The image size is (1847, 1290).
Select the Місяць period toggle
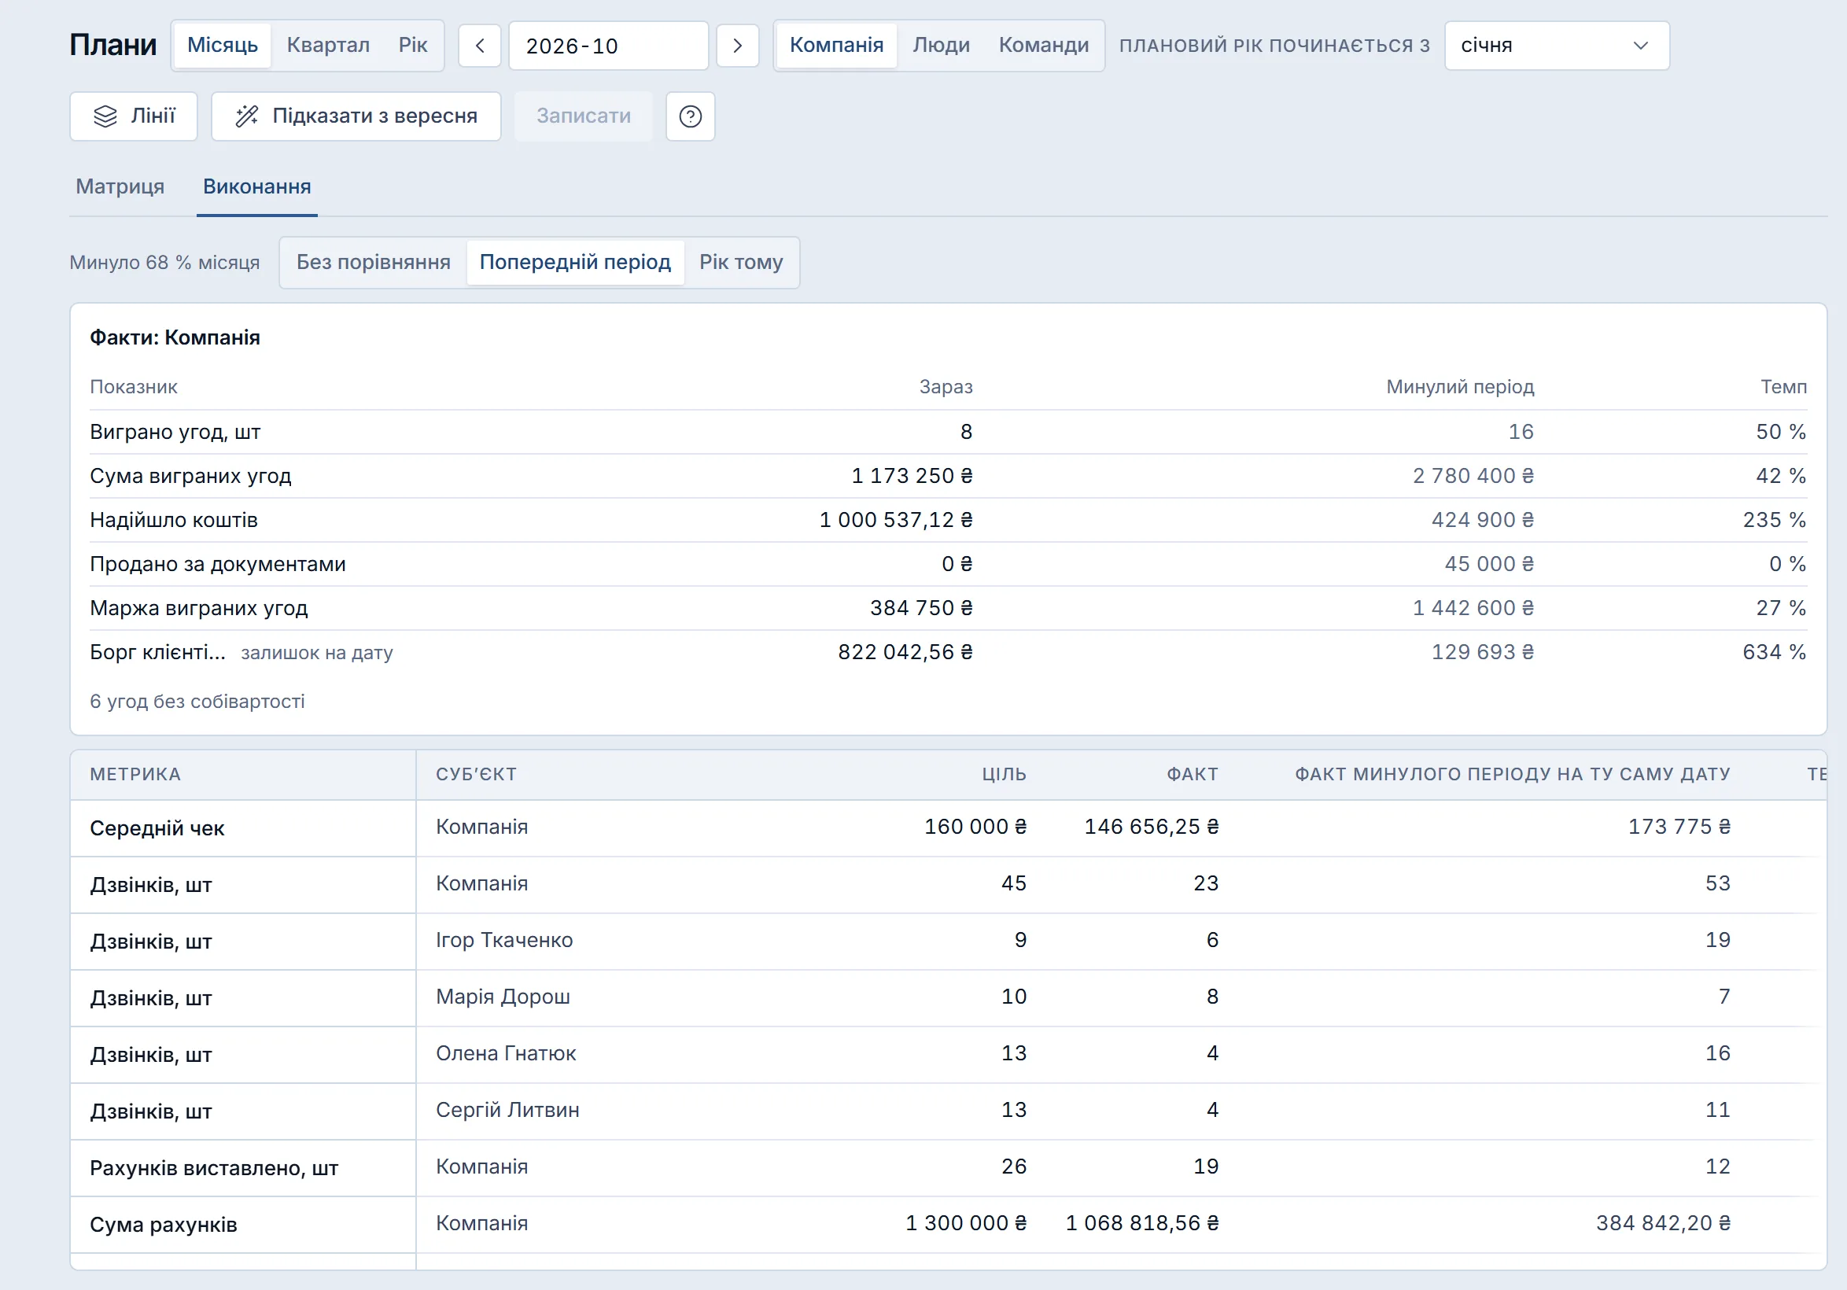click(x=222, y=45)
